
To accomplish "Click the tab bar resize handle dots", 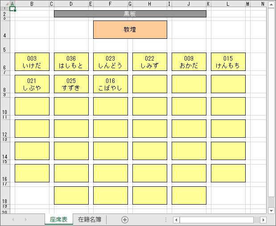I will point(166,219).
